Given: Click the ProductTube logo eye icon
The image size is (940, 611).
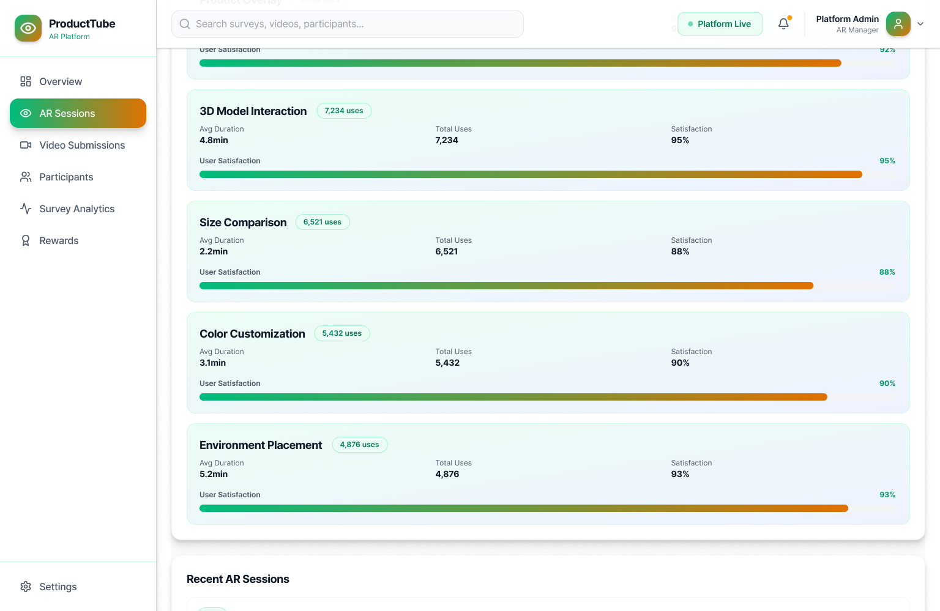Looking at the screenshot, I should click(28, 28).
